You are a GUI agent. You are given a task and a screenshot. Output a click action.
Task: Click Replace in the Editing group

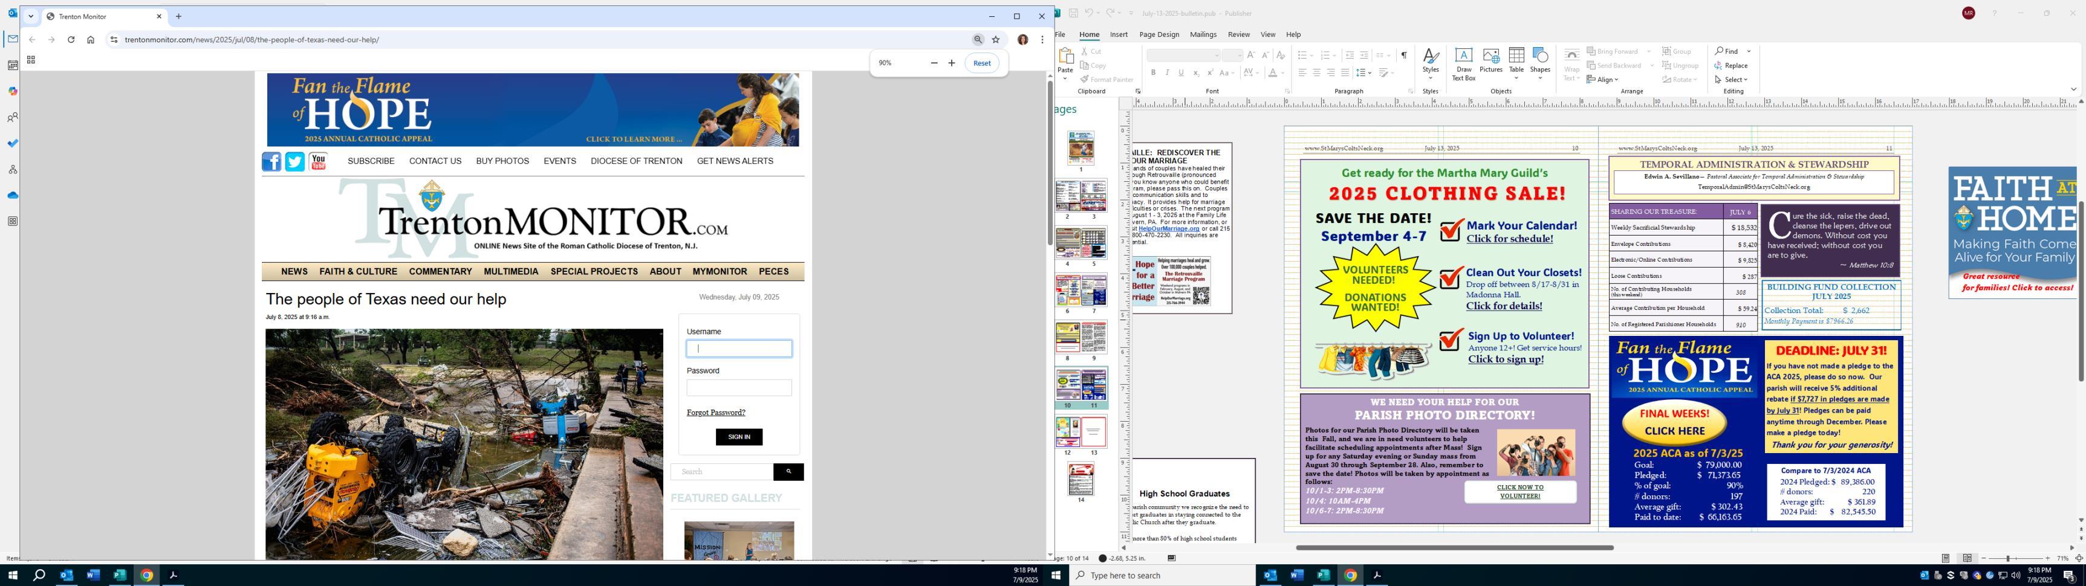(1731, 66)
